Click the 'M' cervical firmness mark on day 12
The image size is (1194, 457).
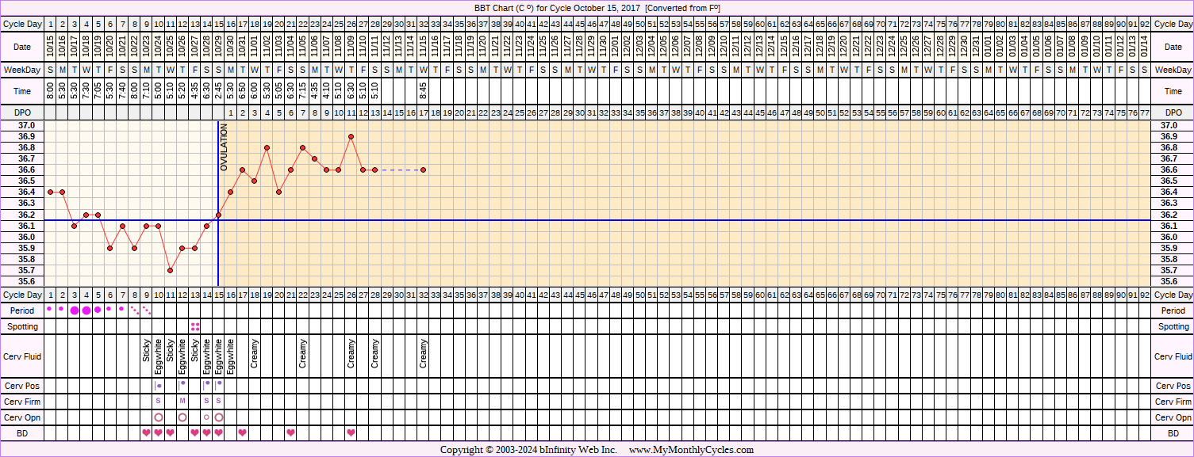pyautogui.click(x=182, y=401)
